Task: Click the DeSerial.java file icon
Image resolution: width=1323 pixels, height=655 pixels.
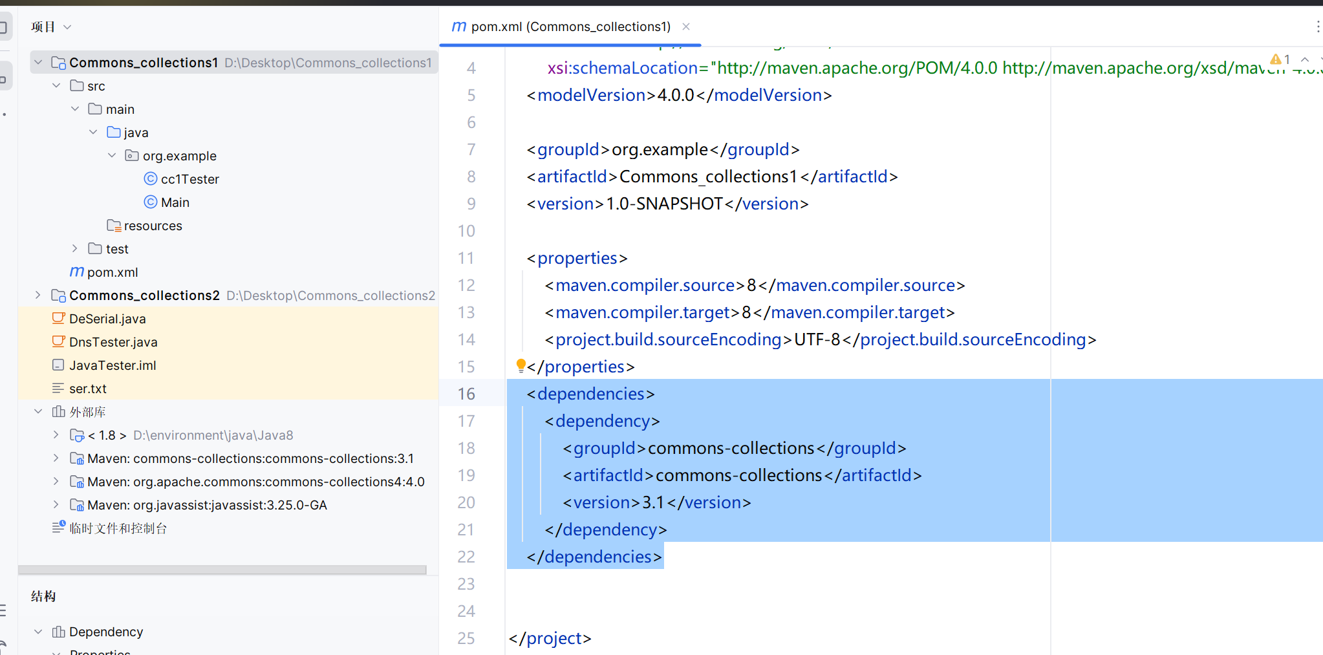Action: point(58,318)
